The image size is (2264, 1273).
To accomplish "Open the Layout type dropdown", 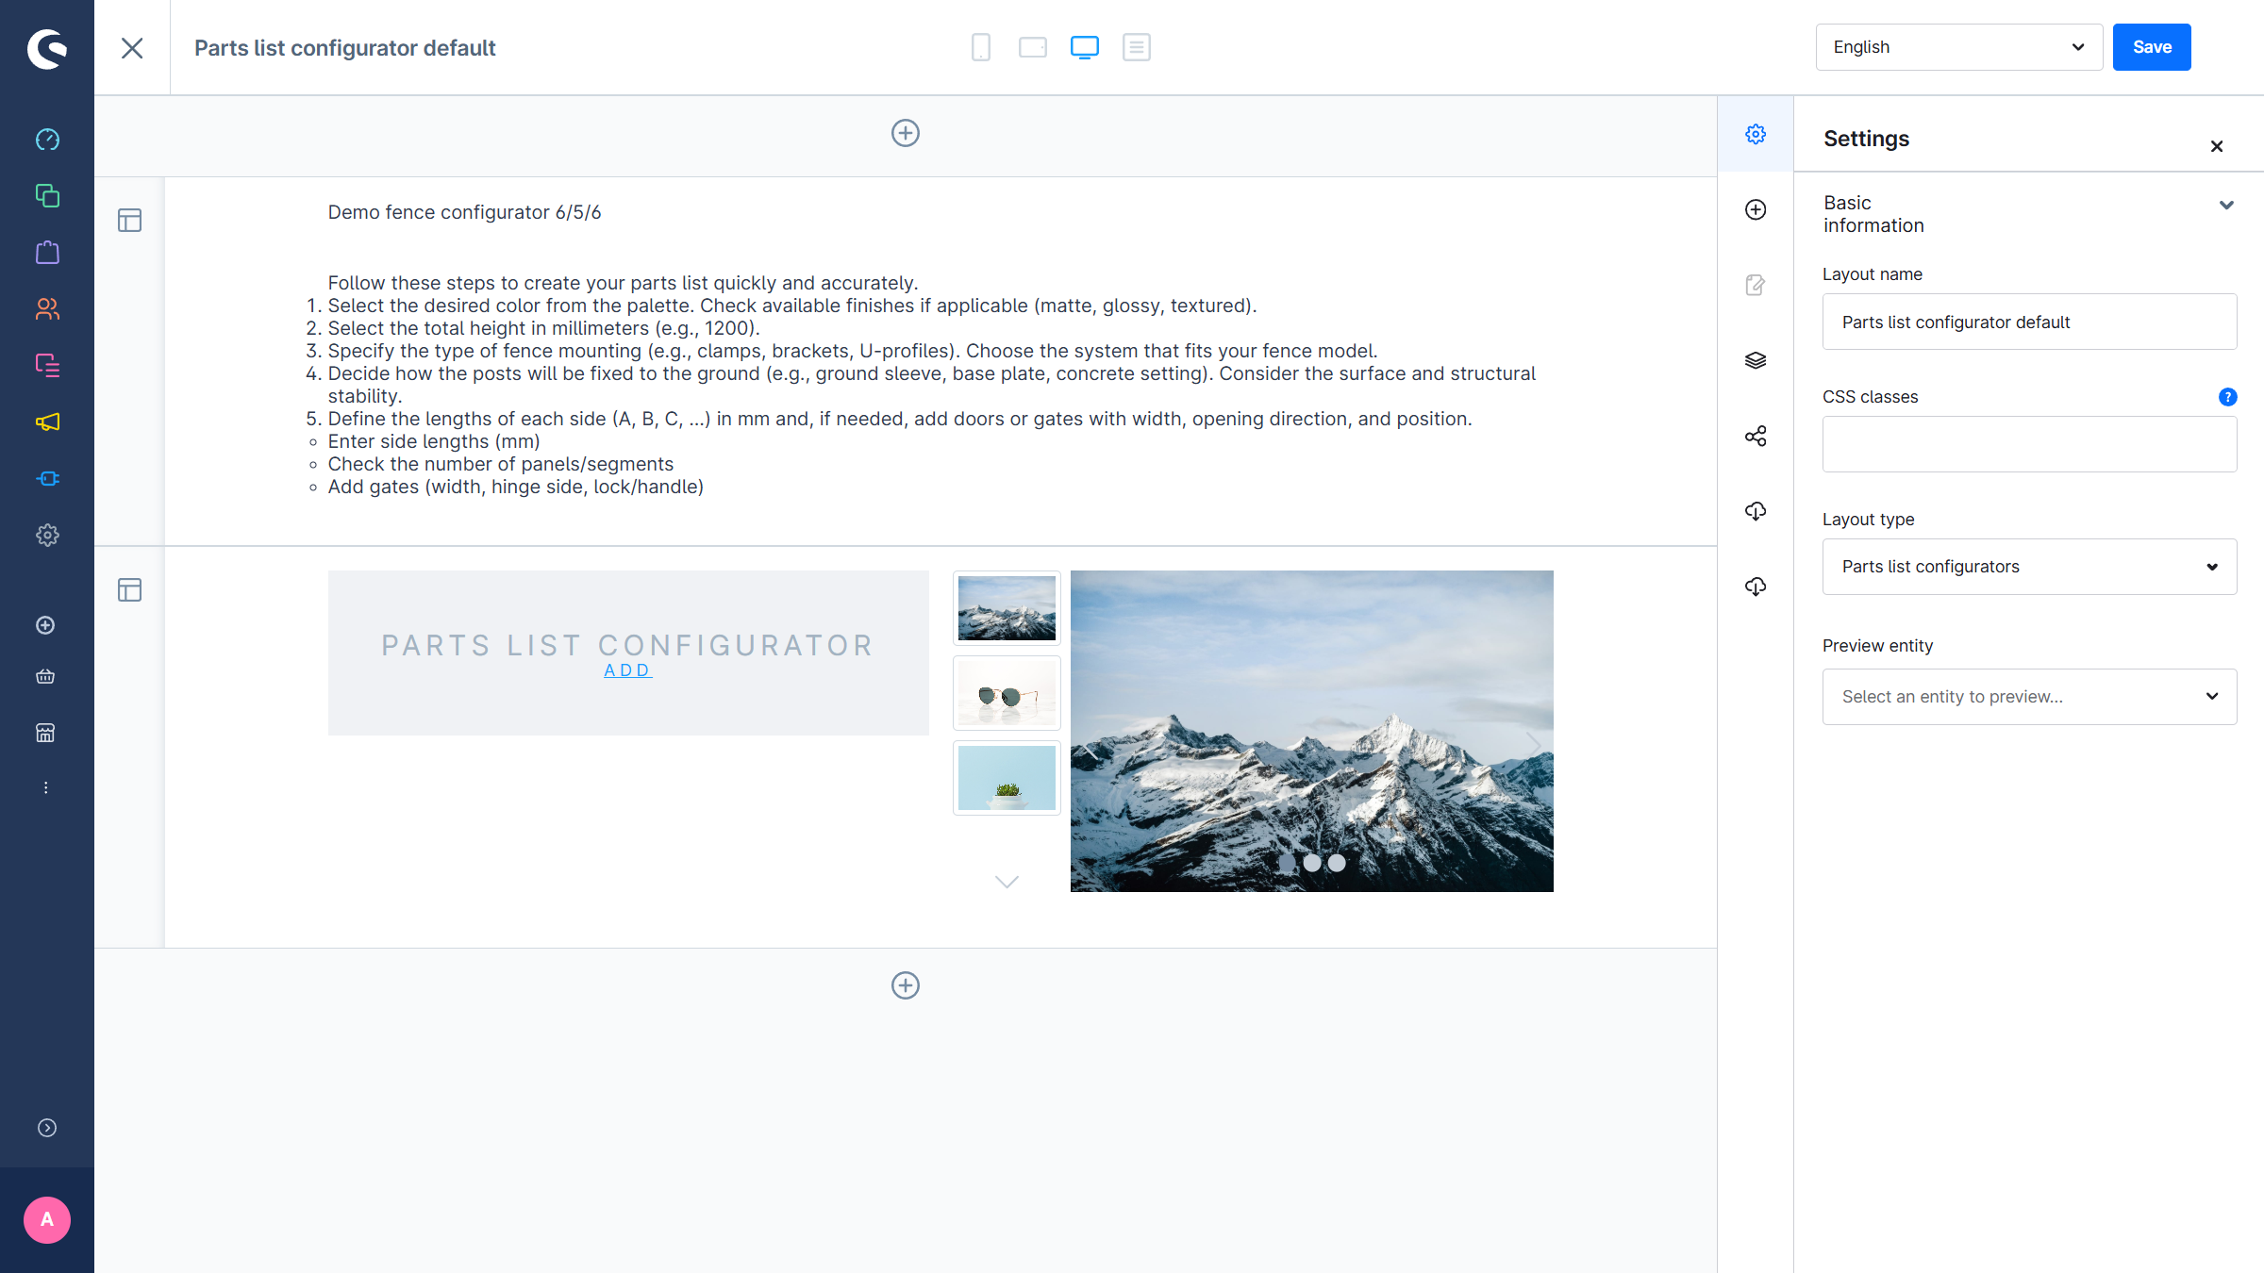I will [x=2029, y=567].
